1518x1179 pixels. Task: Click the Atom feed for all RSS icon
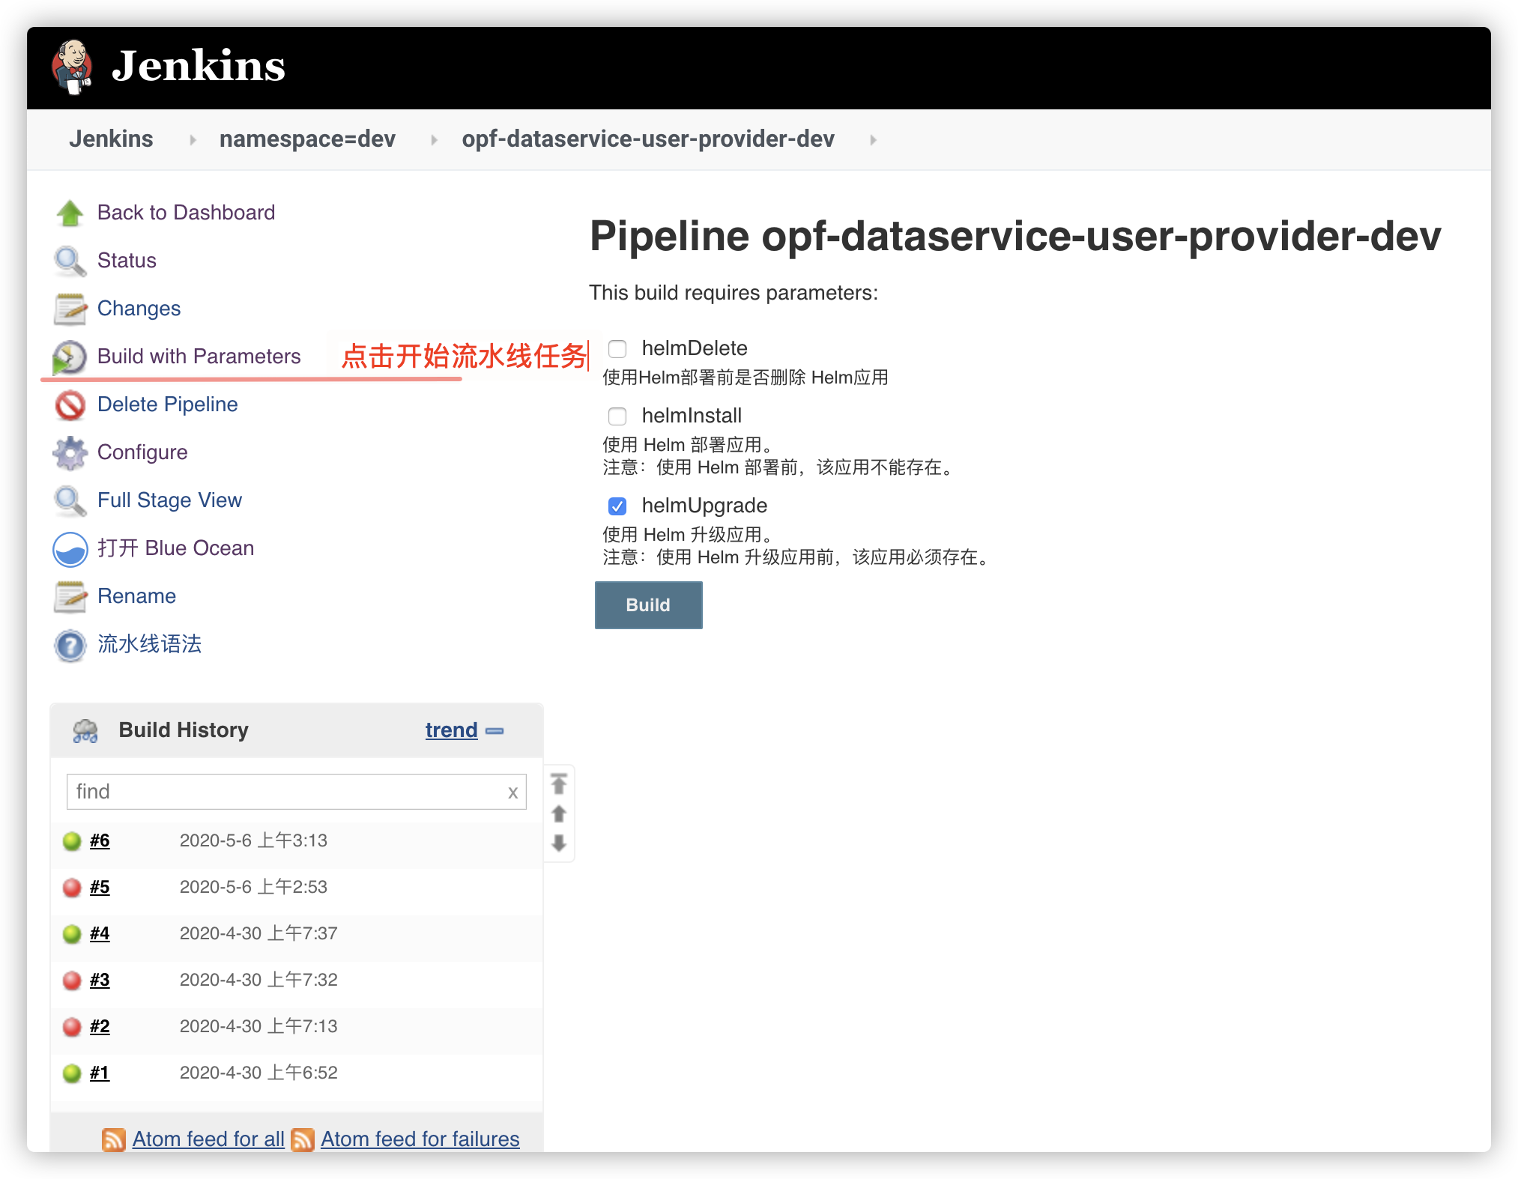(114, 1139)
